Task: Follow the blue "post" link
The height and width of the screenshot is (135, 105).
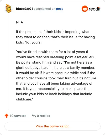Action: [59, 9]
